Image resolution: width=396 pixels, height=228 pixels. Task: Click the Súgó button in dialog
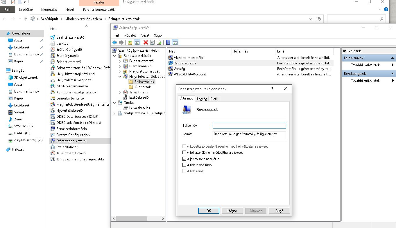click(x=279, y=211)
